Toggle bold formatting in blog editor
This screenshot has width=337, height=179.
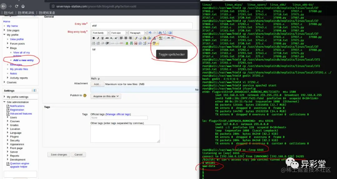point(94,38)
